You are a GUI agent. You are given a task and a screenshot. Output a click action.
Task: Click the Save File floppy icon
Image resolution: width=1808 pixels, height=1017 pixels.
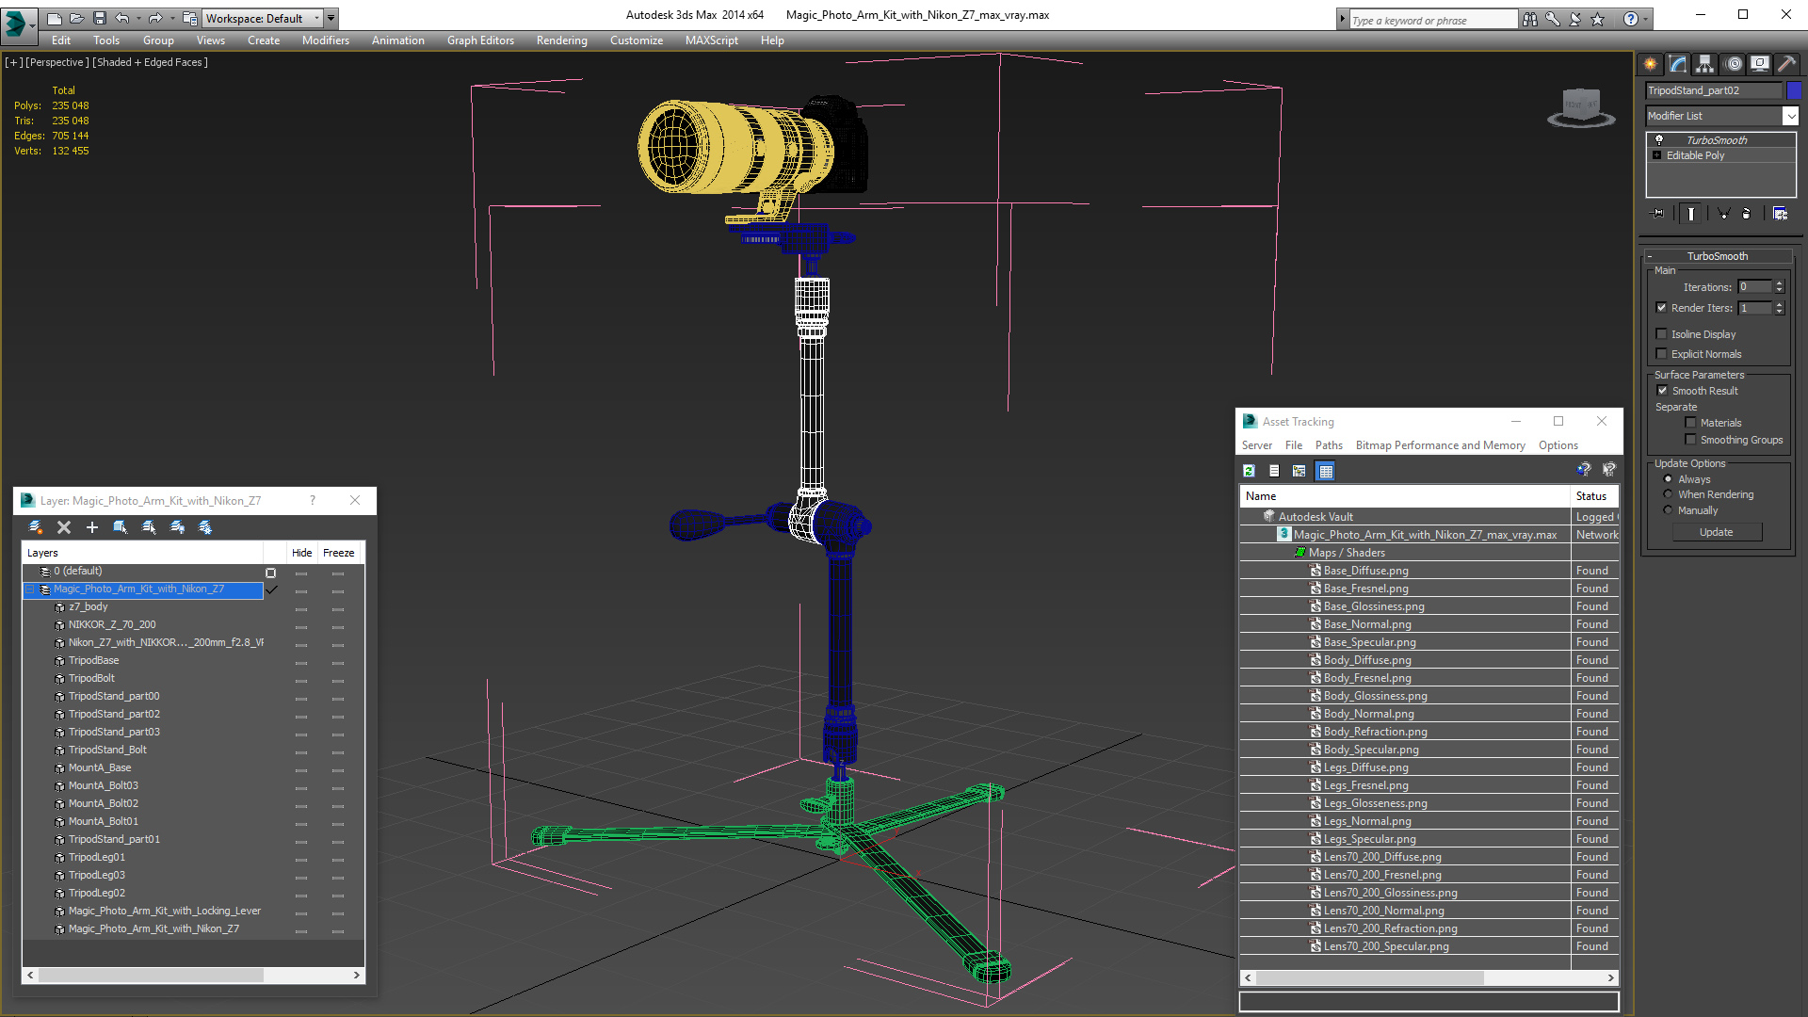[x=100, y=18]
